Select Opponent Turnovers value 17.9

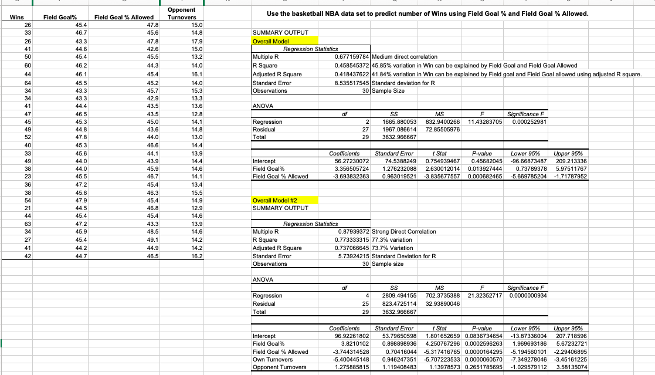[x=197, y=42]
